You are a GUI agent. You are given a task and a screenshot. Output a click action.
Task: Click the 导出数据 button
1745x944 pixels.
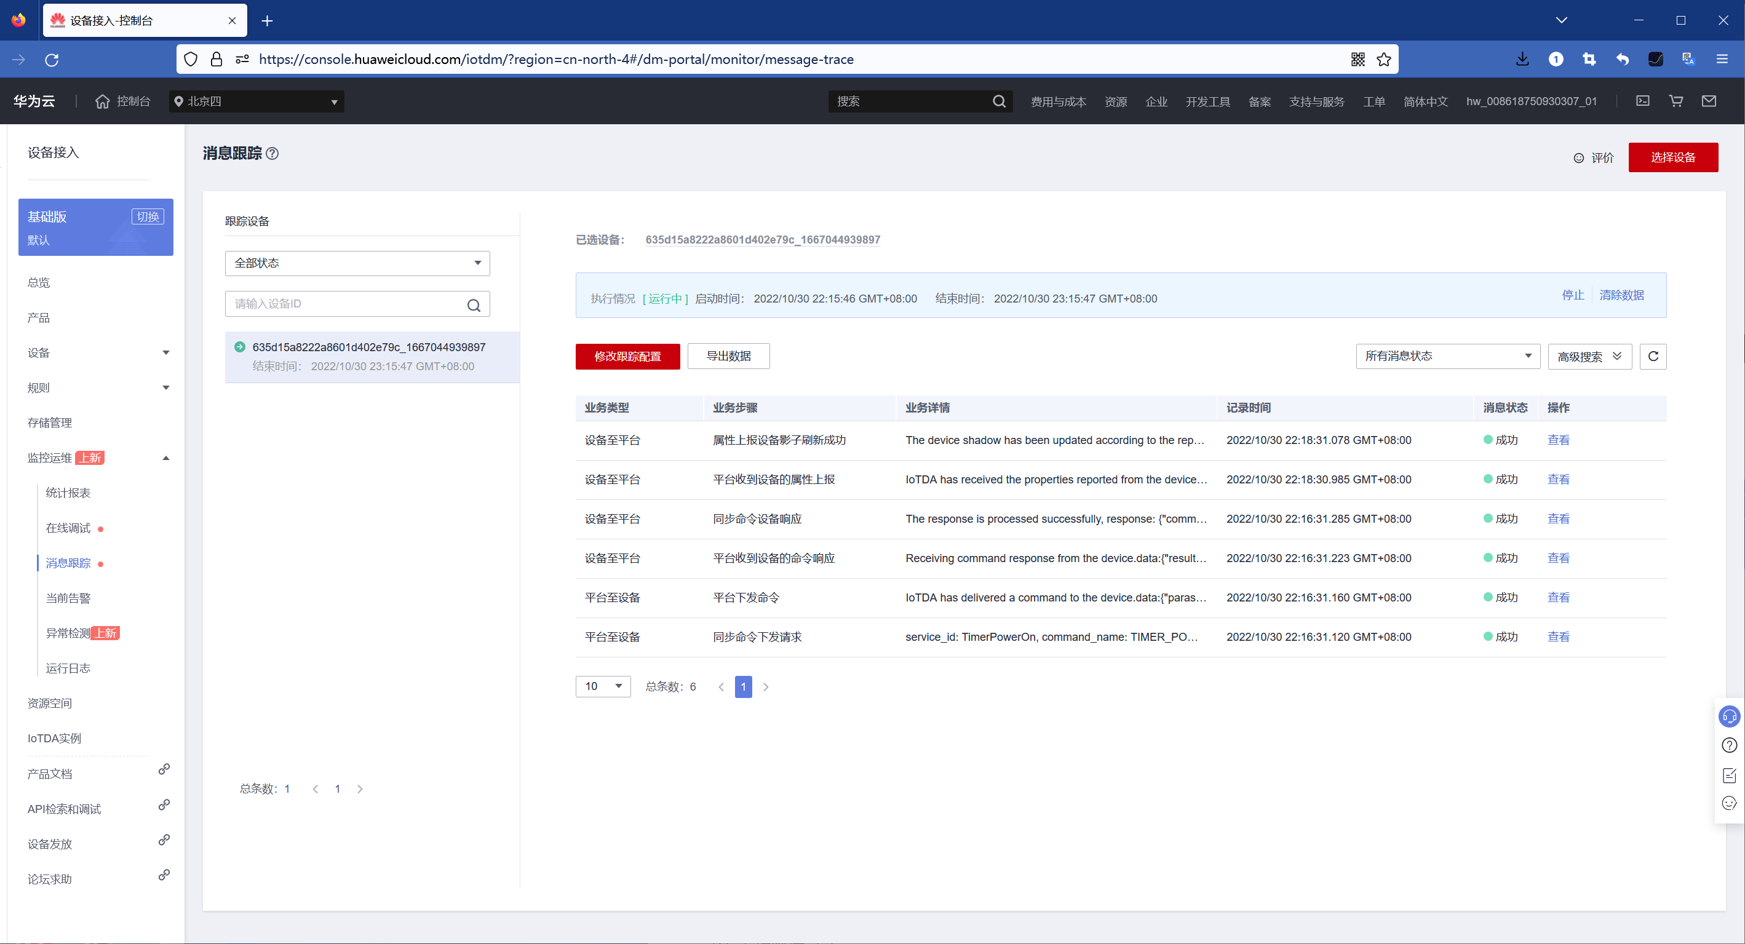(728, 356)
